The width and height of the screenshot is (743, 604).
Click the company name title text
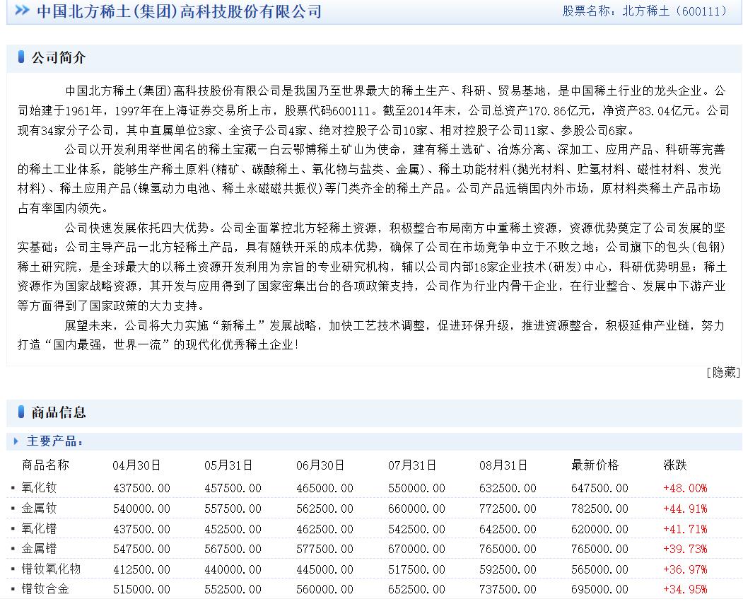click(x=179, y=11)
